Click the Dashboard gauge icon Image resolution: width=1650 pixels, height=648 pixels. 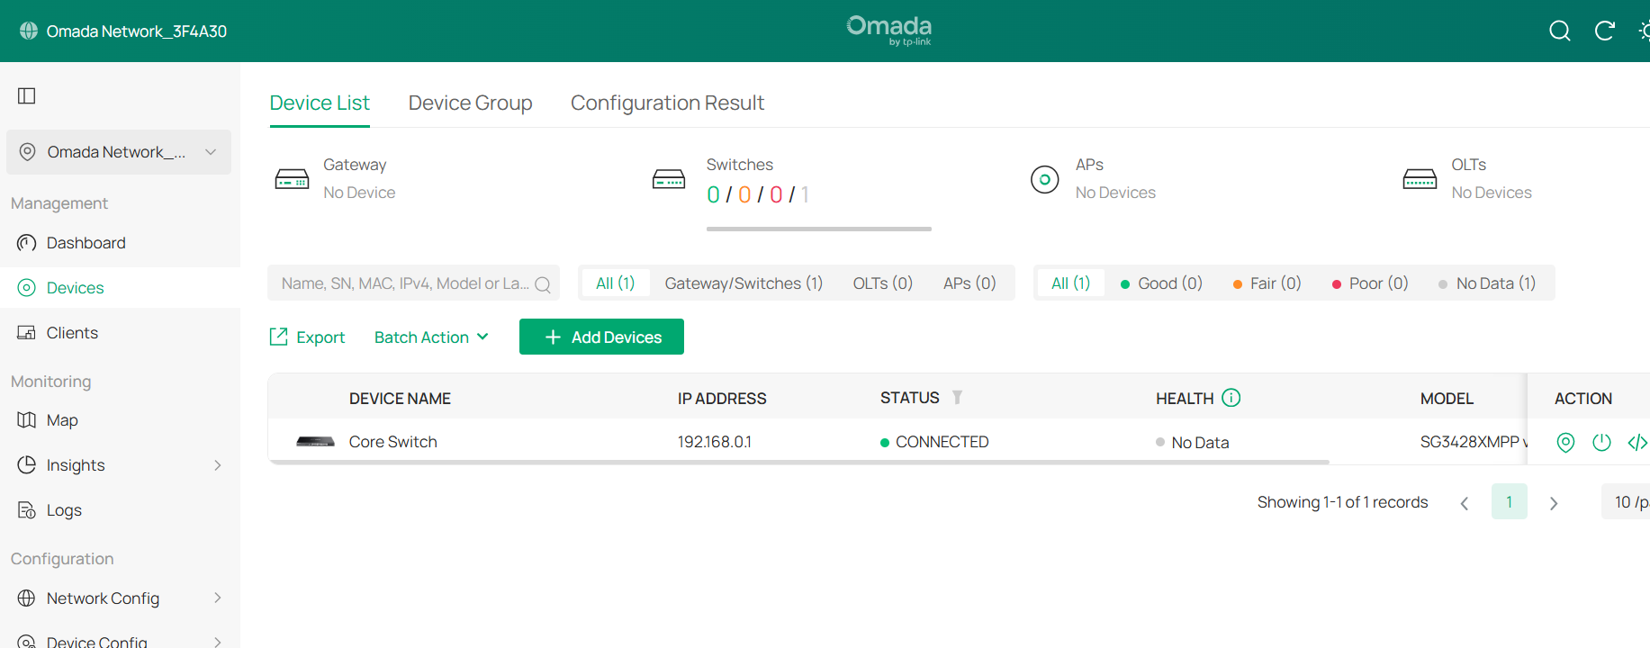tap(27, 243)
